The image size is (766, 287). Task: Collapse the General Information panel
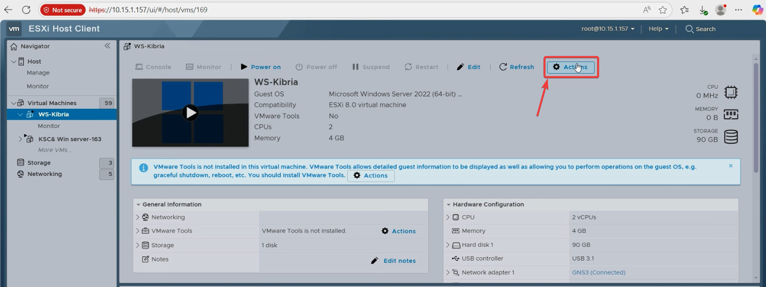[138, 205]
